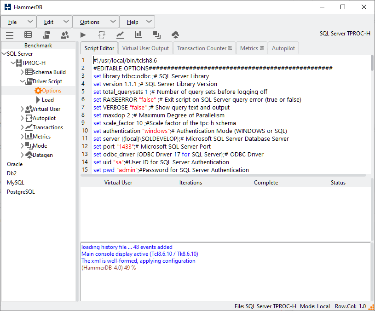375x311 pixels.
Task: Click the Options menu dropdown arrow
Action: tap(113, 22)
